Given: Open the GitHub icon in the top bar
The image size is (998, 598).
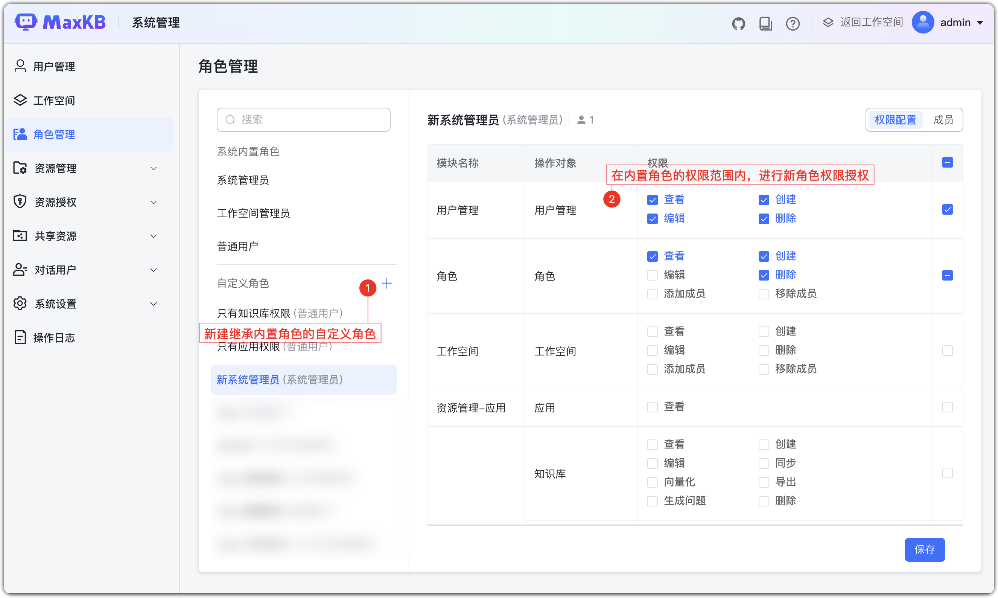Looking at the screenshot, I should 739,23.
